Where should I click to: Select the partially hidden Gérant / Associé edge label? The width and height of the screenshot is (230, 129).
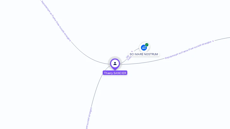click(x=128, y=58)
